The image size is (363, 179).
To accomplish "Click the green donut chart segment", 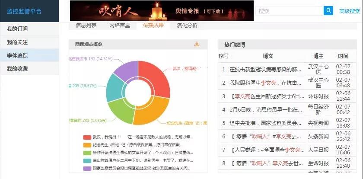I will click(121, 111).
